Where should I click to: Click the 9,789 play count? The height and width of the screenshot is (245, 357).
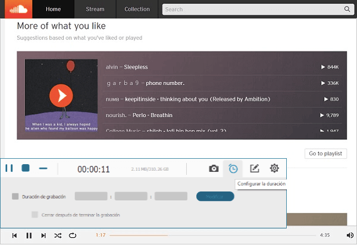click(330, 115)
